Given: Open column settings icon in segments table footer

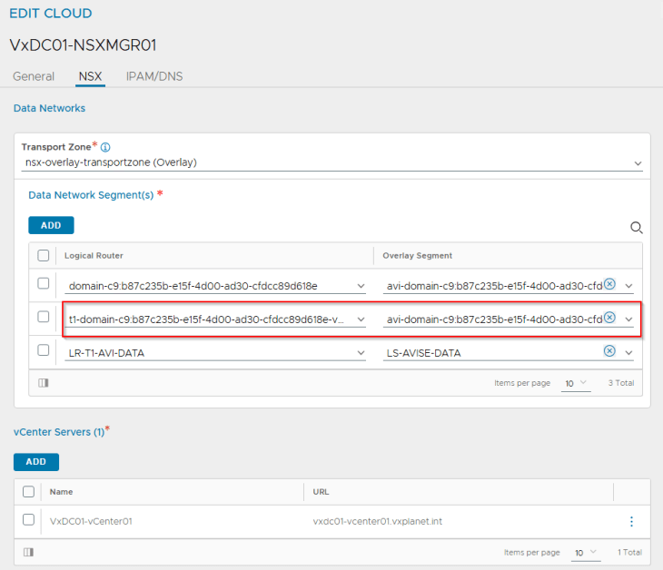Looking at the screenshot, I should point(43,383).
